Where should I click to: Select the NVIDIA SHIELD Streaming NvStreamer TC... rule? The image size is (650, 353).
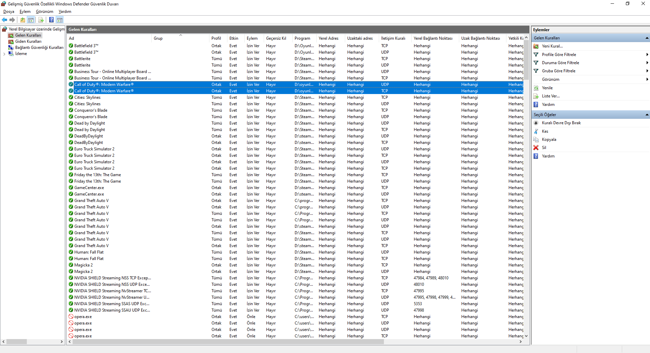[x=295, y=291]
